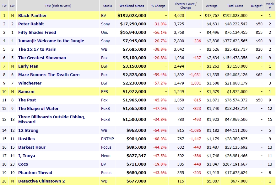
Task: Click WB studio in 15:17 to Paris row
Action: pyautogui.click(x=104, y=49)
